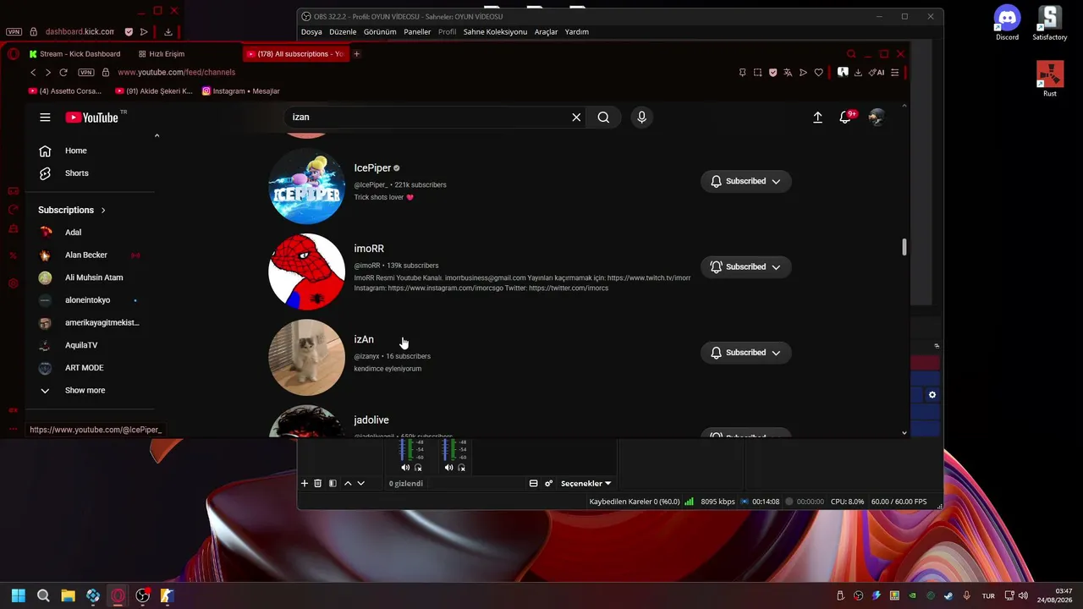Viewport: 1083px width, 609px height.
Task: Open OBS audio mixer advanced properties gears
Action: tap(548, 483)
